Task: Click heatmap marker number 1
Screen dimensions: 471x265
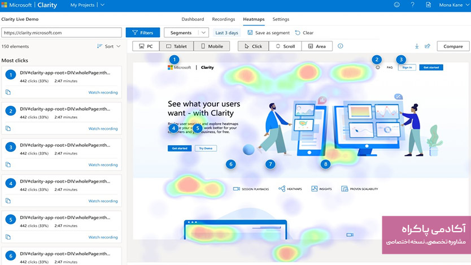Action: (174, 59)
